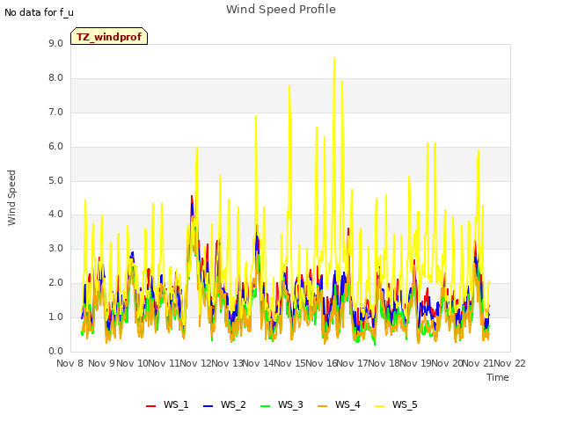Click the 2.0 y-axis tick label
This screenshot has width=563, height=422.
tap(55, 283)
